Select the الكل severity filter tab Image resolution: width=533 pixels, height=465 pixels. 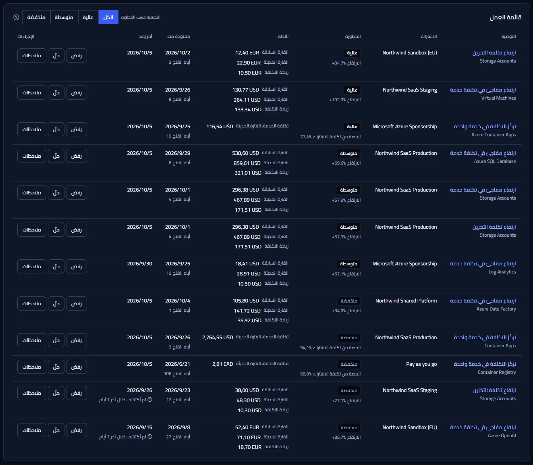click(108, 17)
